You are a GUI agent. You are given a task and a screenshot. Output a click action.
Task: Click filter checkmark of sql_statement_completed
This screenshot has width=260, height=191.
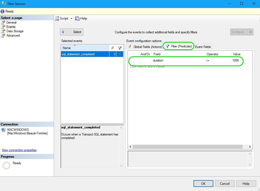tap(120, 54)
